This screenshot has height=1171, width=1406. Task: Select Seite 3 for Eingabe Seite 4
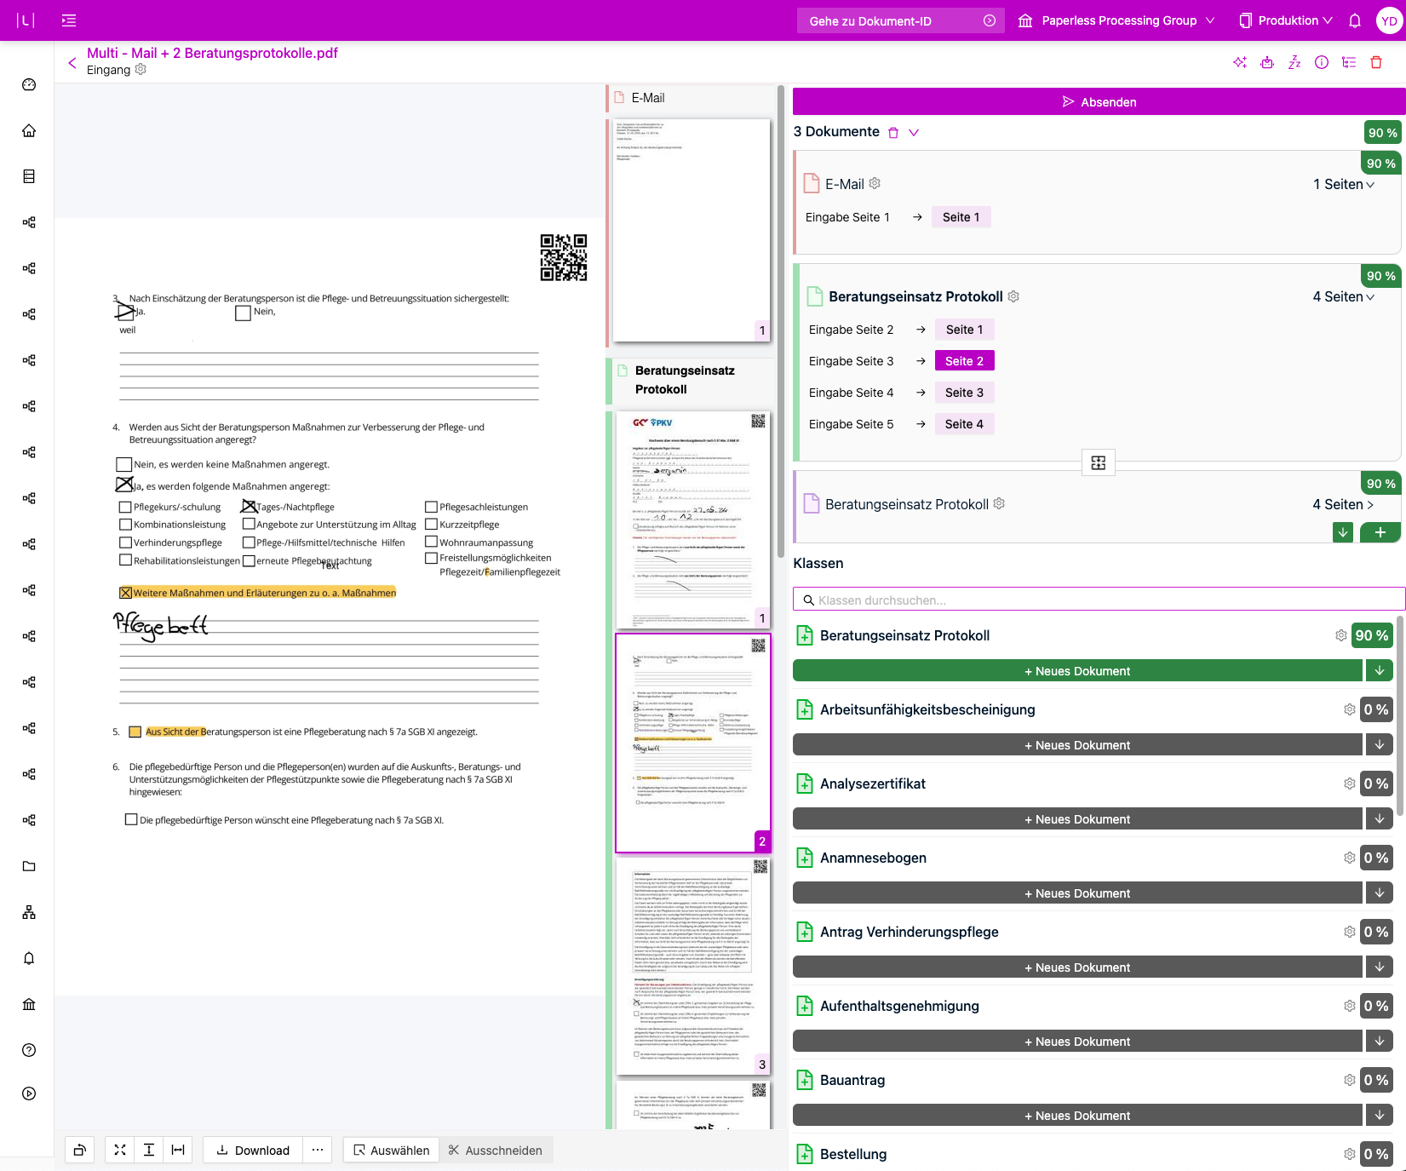(x=965, y=393)
